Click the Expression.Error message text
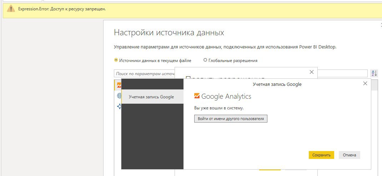The width and height of the screenshot is (382, 176). point(62,9)
